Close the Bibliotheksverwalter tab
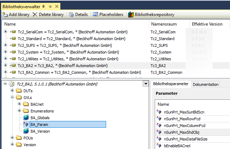This screenshot has height=149, width=230. pyautogui.click(x=57, y=6)
